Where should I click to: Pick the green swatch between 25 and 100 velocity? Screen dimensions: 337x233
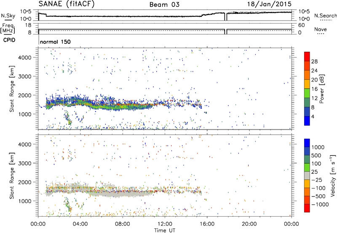[307, 167]
